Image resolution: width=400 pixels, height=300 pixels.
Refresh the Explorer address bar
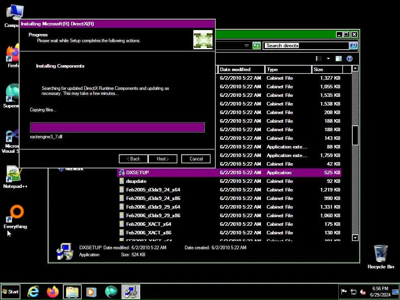[256, 46]
